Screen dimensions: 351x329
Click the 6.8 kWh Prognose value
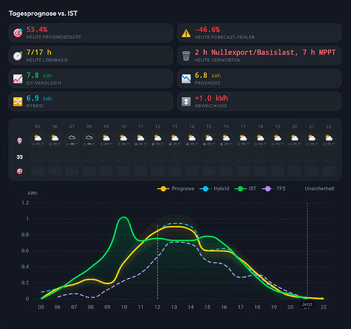207,76
